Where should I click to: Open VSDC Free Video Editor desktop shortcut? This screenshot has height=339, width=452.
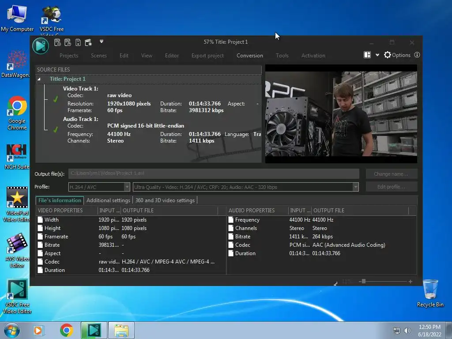[17, 297]
